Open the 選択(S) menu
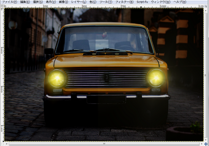The height and width of the screenshot is (146, 209). coord(38,2)
